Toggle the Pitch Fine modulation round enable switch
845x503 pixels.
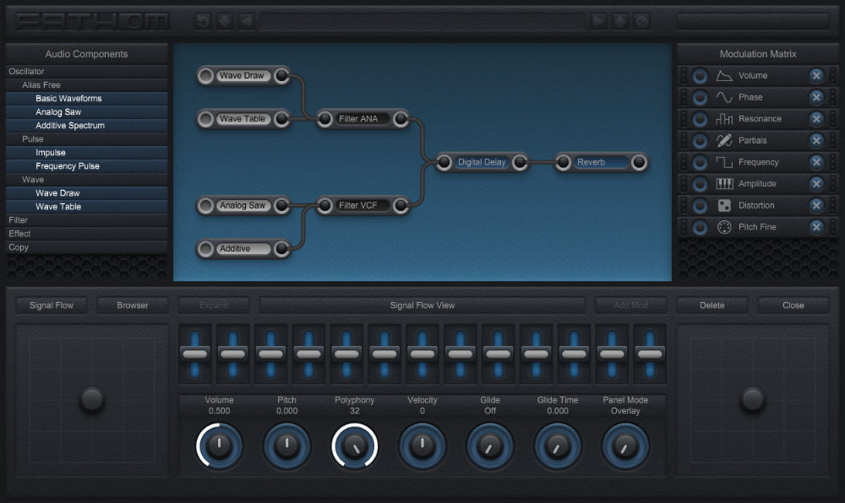click(x=700, y=228)
